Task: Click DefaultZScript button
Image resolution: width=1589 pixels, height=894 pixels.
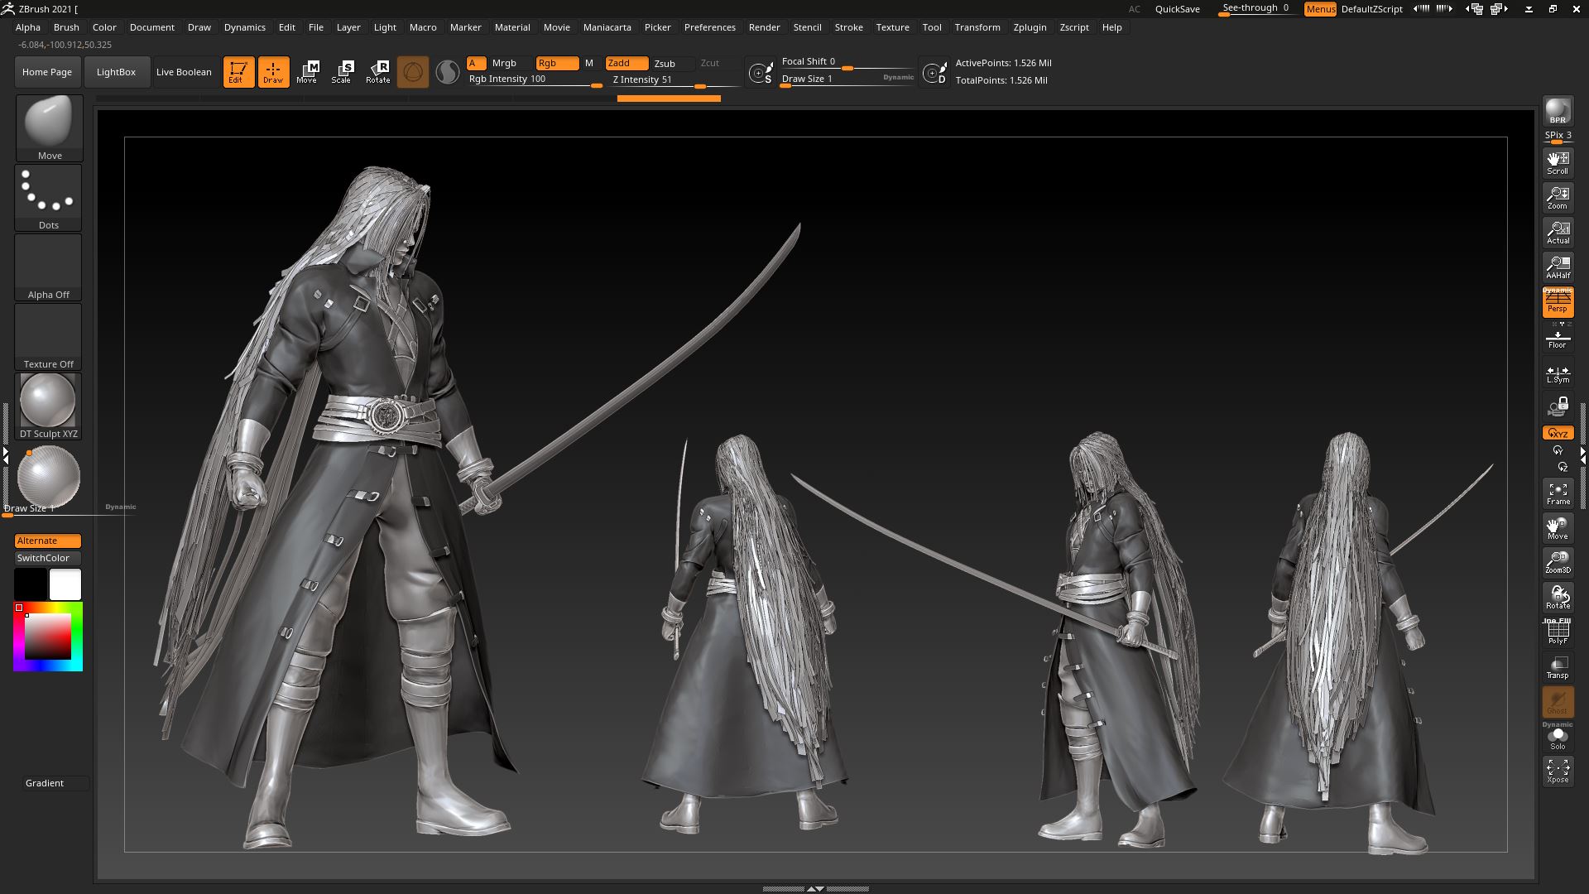Action: [x=1371, y=9]
